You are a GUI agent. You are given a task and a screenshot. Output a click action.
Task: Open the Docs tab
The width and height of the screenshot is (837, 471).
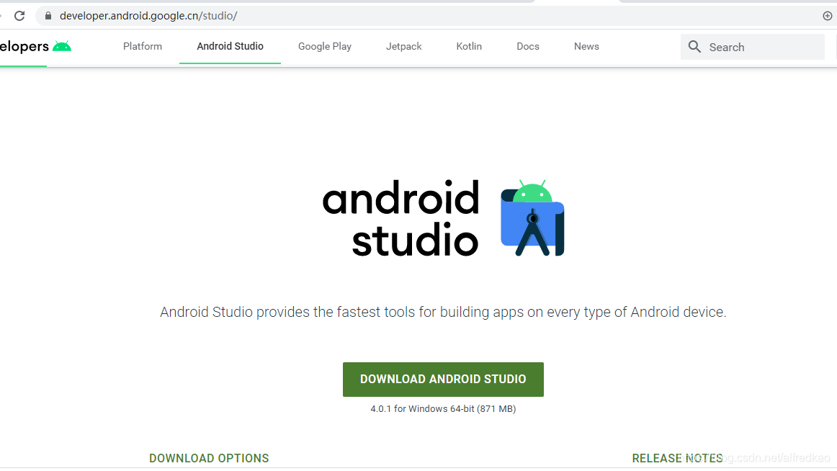[528, 46]
